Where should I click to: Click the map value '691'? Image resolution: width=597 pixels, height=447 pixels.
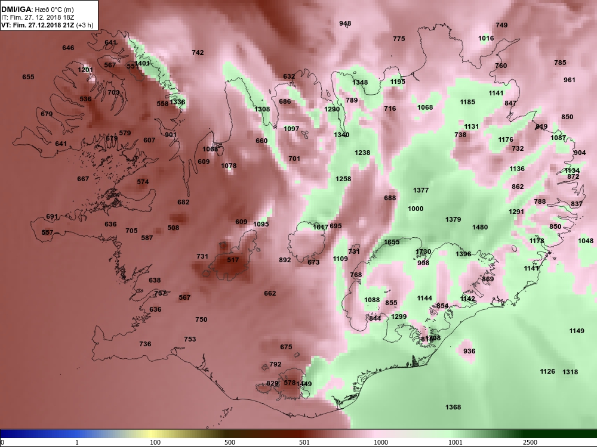(52, 217)
